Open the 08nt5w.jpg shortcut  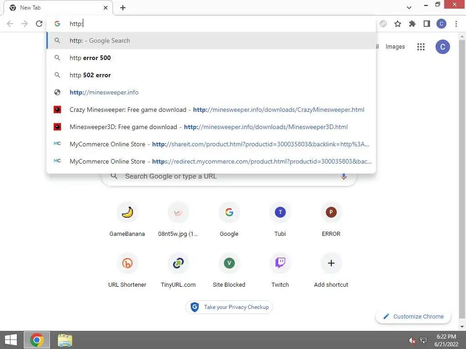(178, 219)
